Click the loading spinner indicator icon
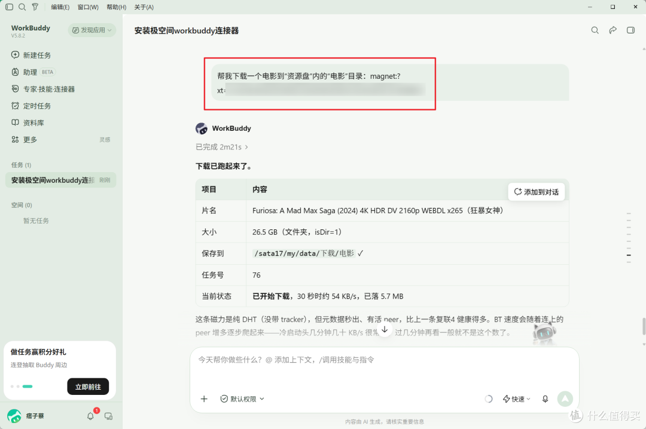The width and height of the screenshot is (646, 429). [x=488, y=399]
